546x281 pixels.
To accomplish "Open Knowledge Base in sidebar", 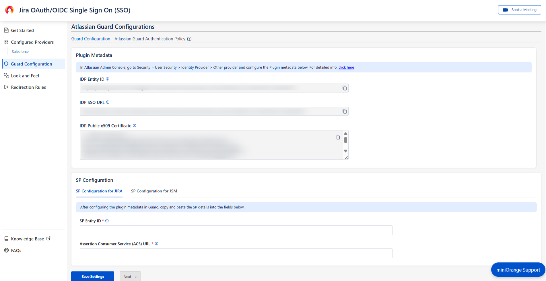I will click(x=27, y=239).
